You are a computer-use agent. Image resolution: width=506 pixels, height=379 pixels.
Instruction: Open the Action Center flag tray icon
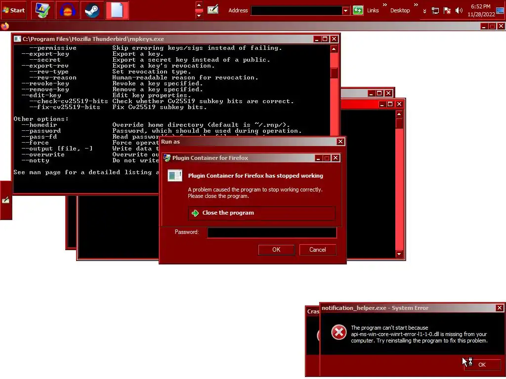pyautogui.click(x=447, y=11)
